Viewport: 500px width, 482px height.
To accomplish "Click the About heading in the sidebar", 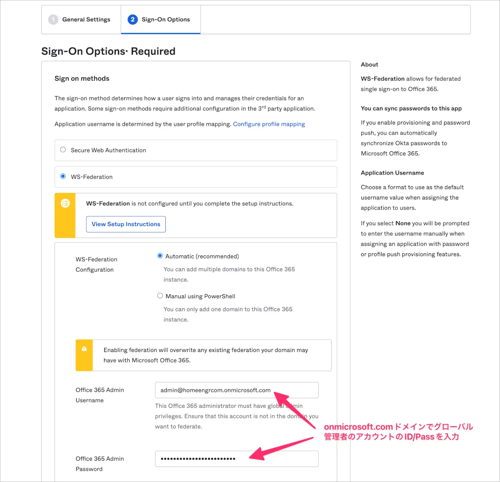I will point(370,65).
